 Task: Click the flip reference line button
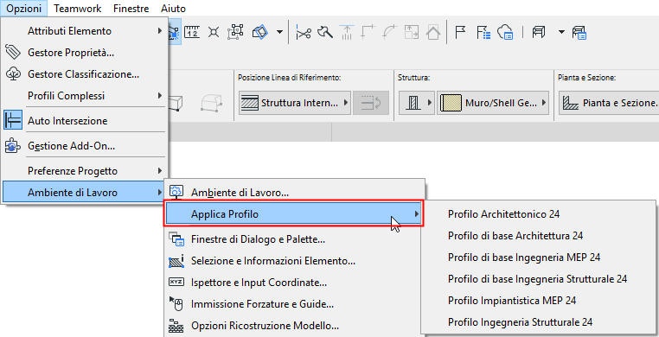click(371, 103)
